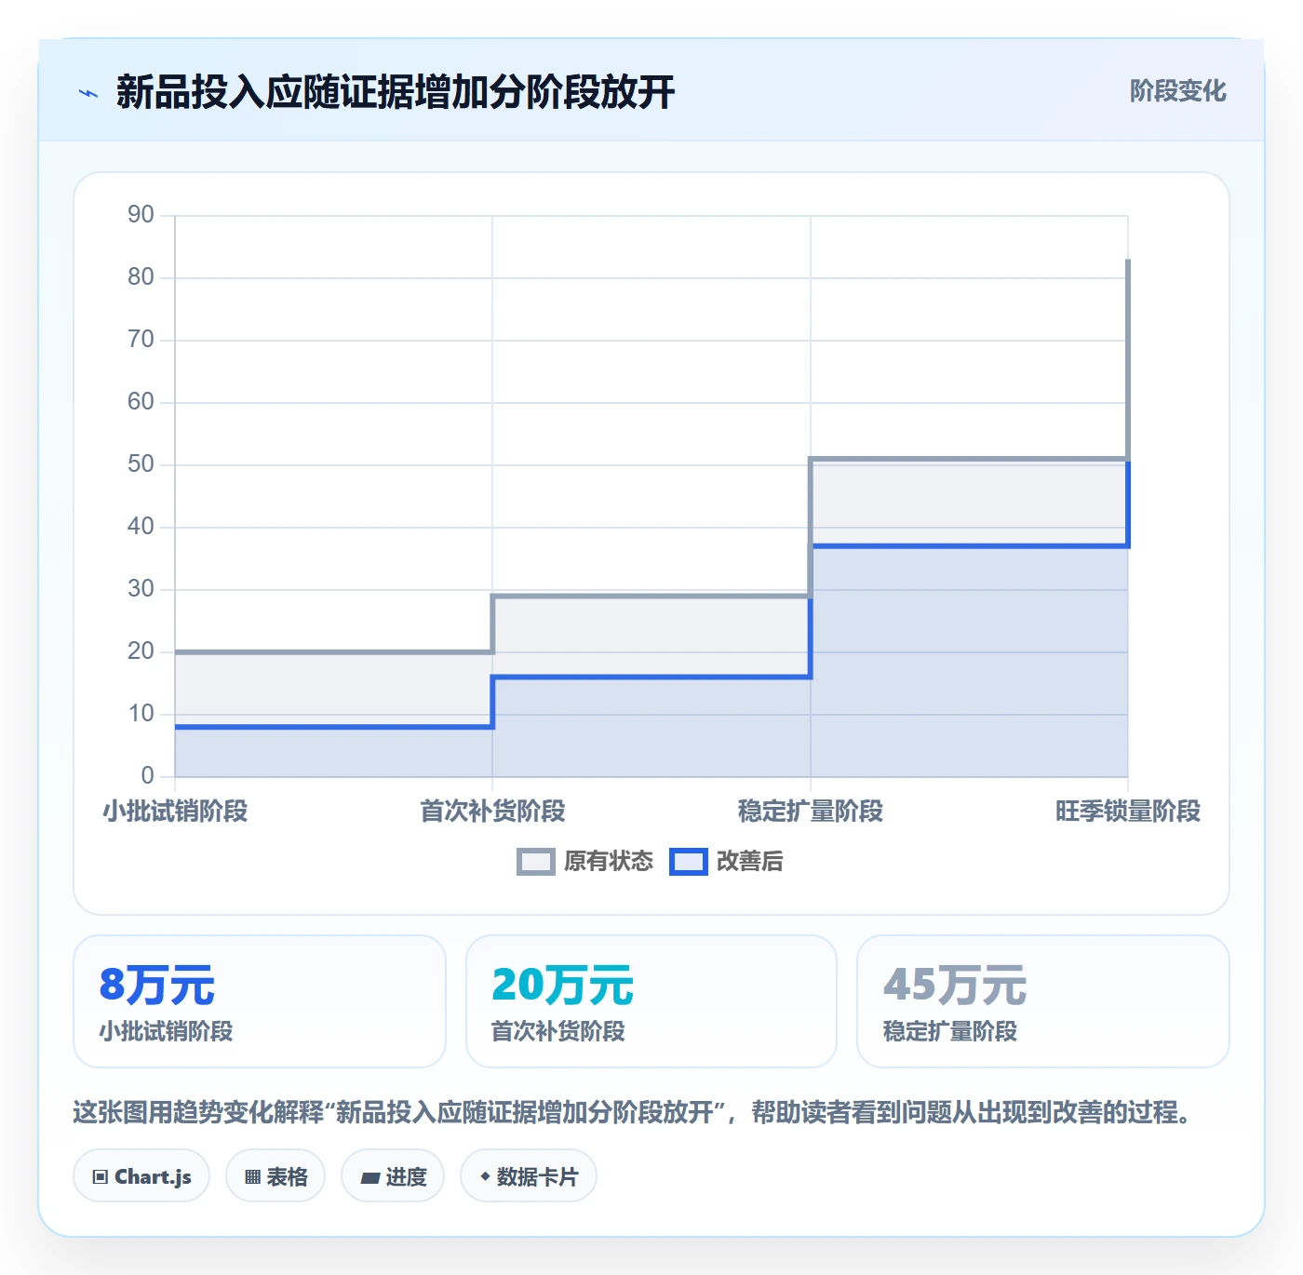
Task: Click the y-axis value 50
Action: coord(141,464)
